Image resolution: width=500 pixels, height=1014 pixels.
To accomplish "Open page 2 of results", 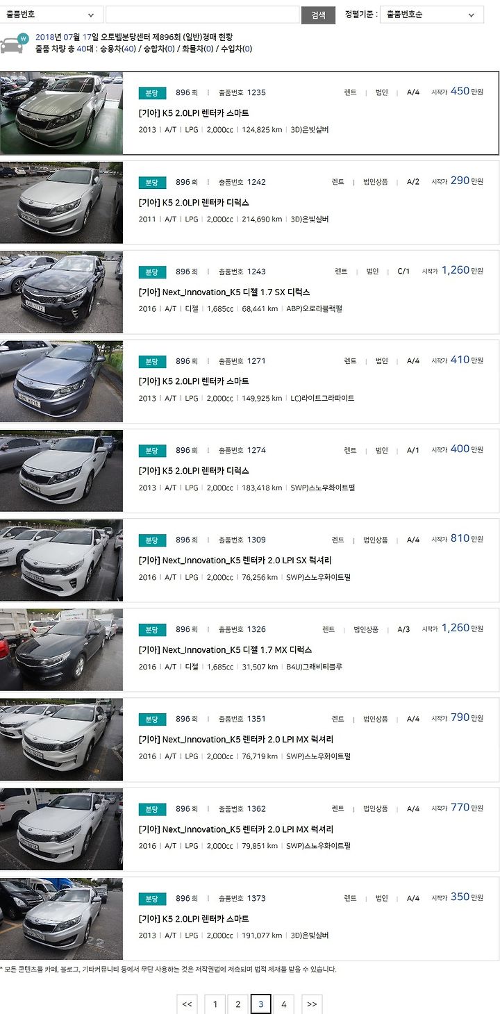I will pyautogui.click(x=237, y=1004).
